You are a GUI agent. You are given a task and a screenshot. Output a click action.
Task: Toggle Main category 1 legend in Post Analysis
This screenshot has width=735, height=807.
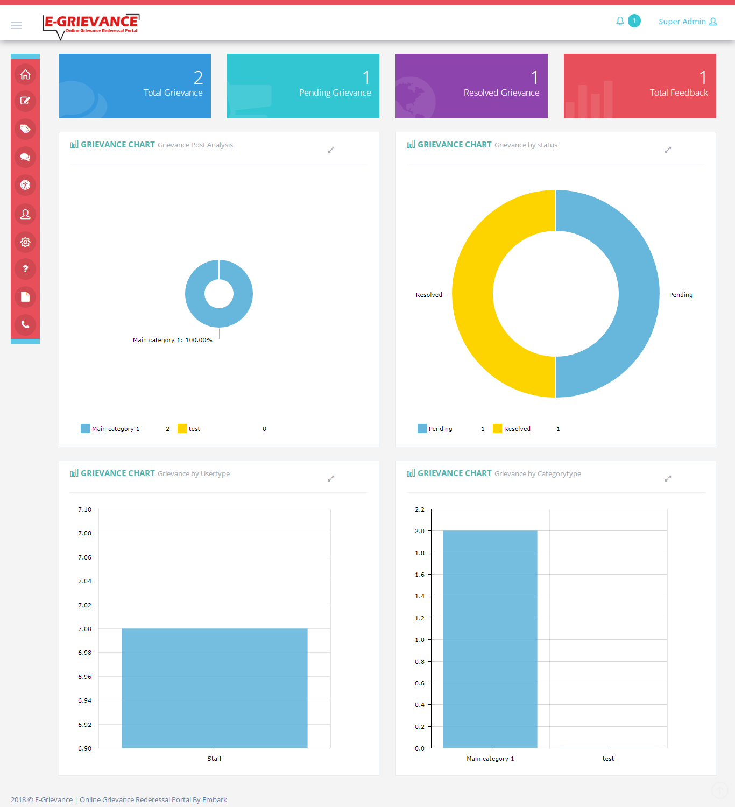pyautogui.click(x=110, y=429)
